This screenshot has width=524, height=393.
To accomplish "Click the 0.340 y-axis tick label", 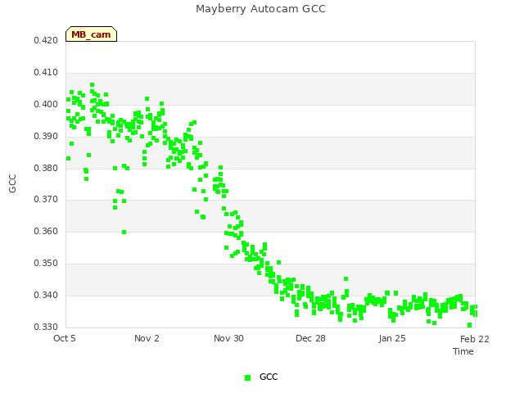I will click(46, 295).
